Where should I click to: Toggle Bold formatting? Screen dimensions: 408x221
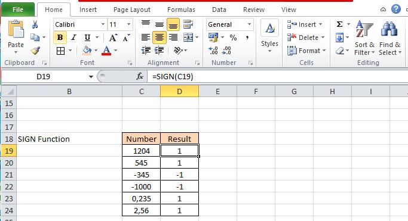[60, 38]
